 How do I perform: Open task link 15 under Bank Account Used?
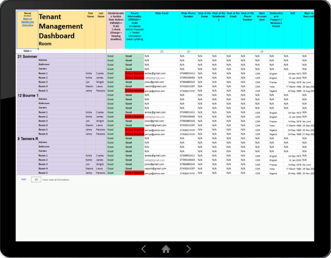pos(262,51)
